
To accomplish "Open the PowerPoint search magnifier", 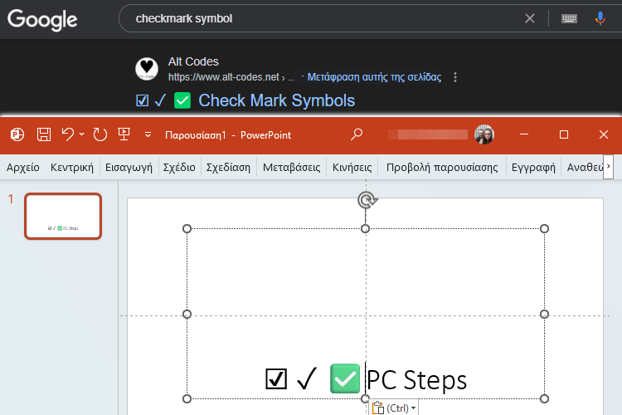I will pos(357,134).
